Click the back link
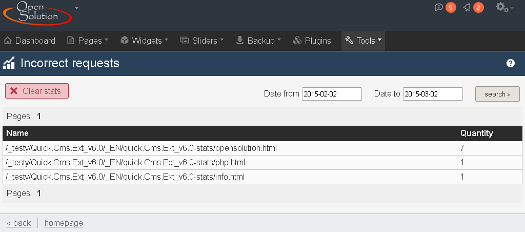Screen dimensions: 525x232 pos(19,223)
